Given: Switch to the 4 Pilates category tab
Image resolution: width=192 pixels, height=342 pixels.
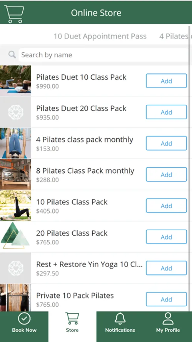Looking at the screenshot, I should (175, 36).
